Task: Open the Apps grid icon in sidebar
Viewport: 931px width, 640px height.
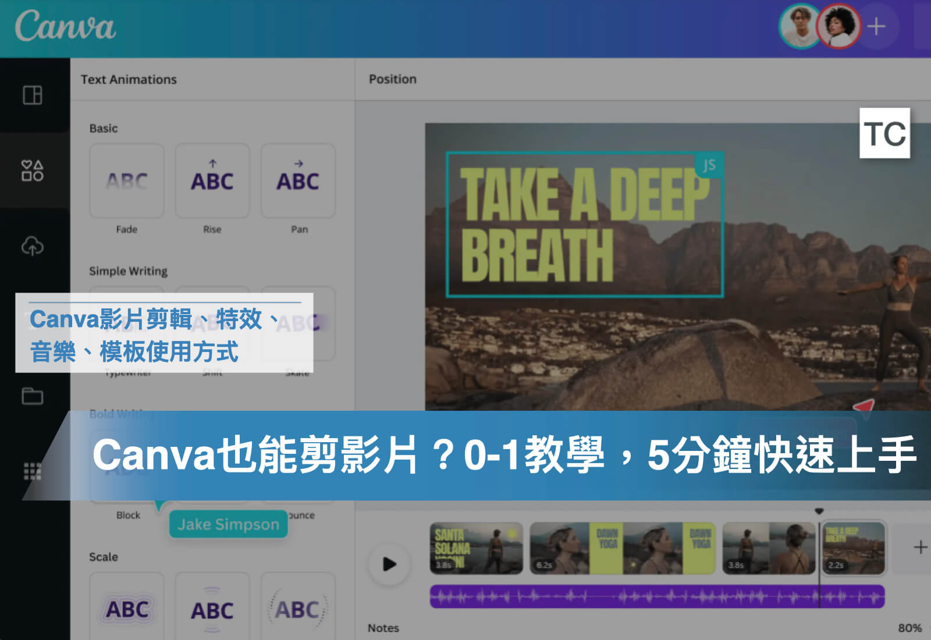Action: point(33,471)
